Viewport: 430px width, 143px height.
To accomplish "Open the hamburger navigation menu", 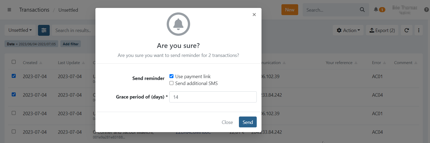I will [9, 10].
